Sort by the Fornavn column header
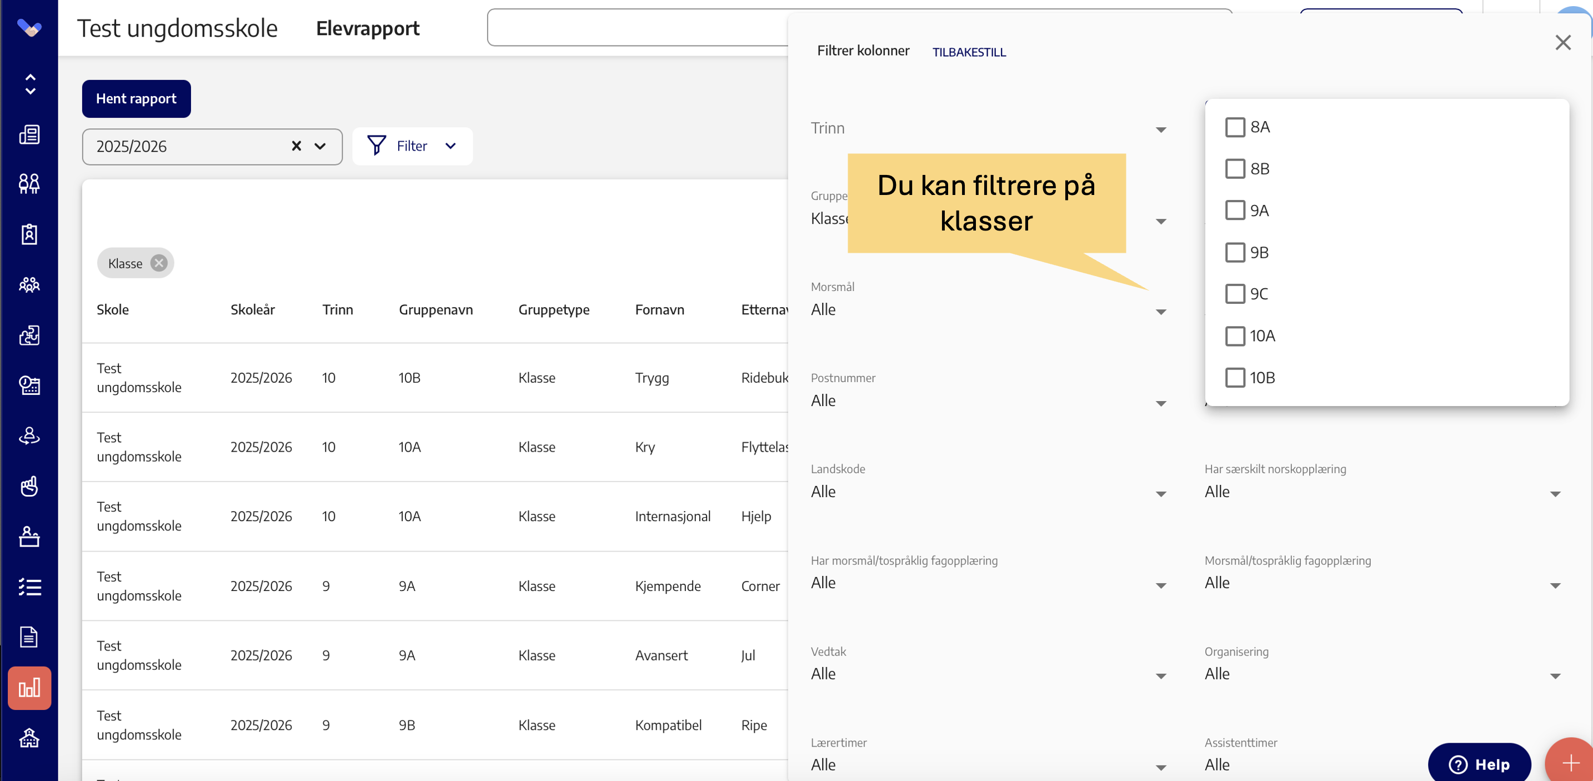The image size is (1593, 781). (x=659, y=310)
